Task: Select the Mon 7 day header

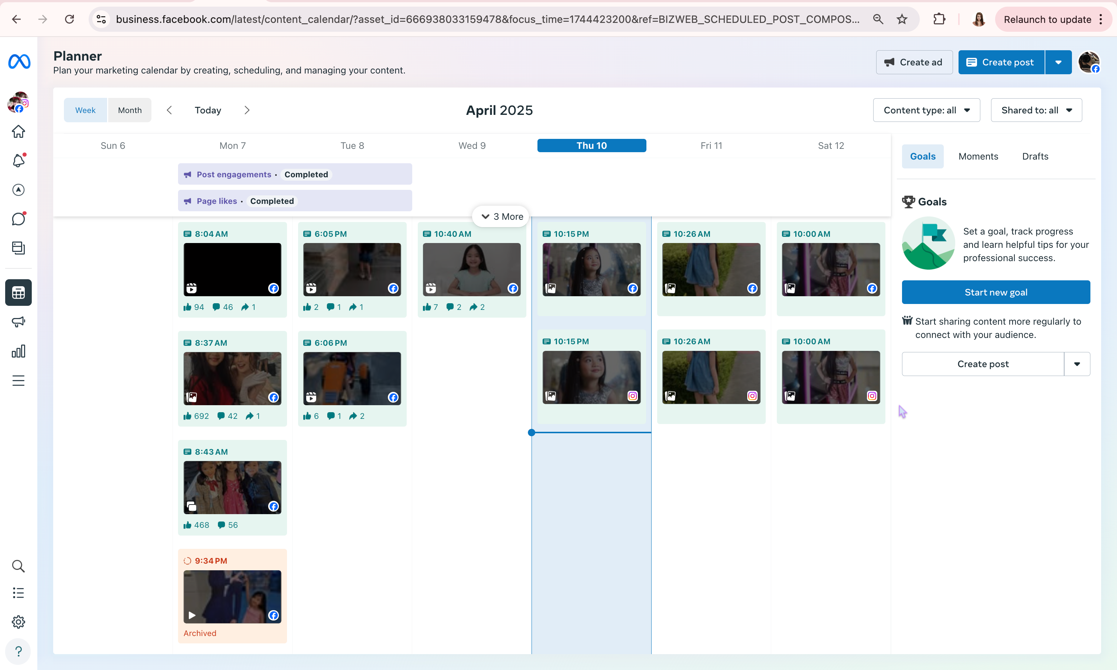Action: click(x=232, y=146)
